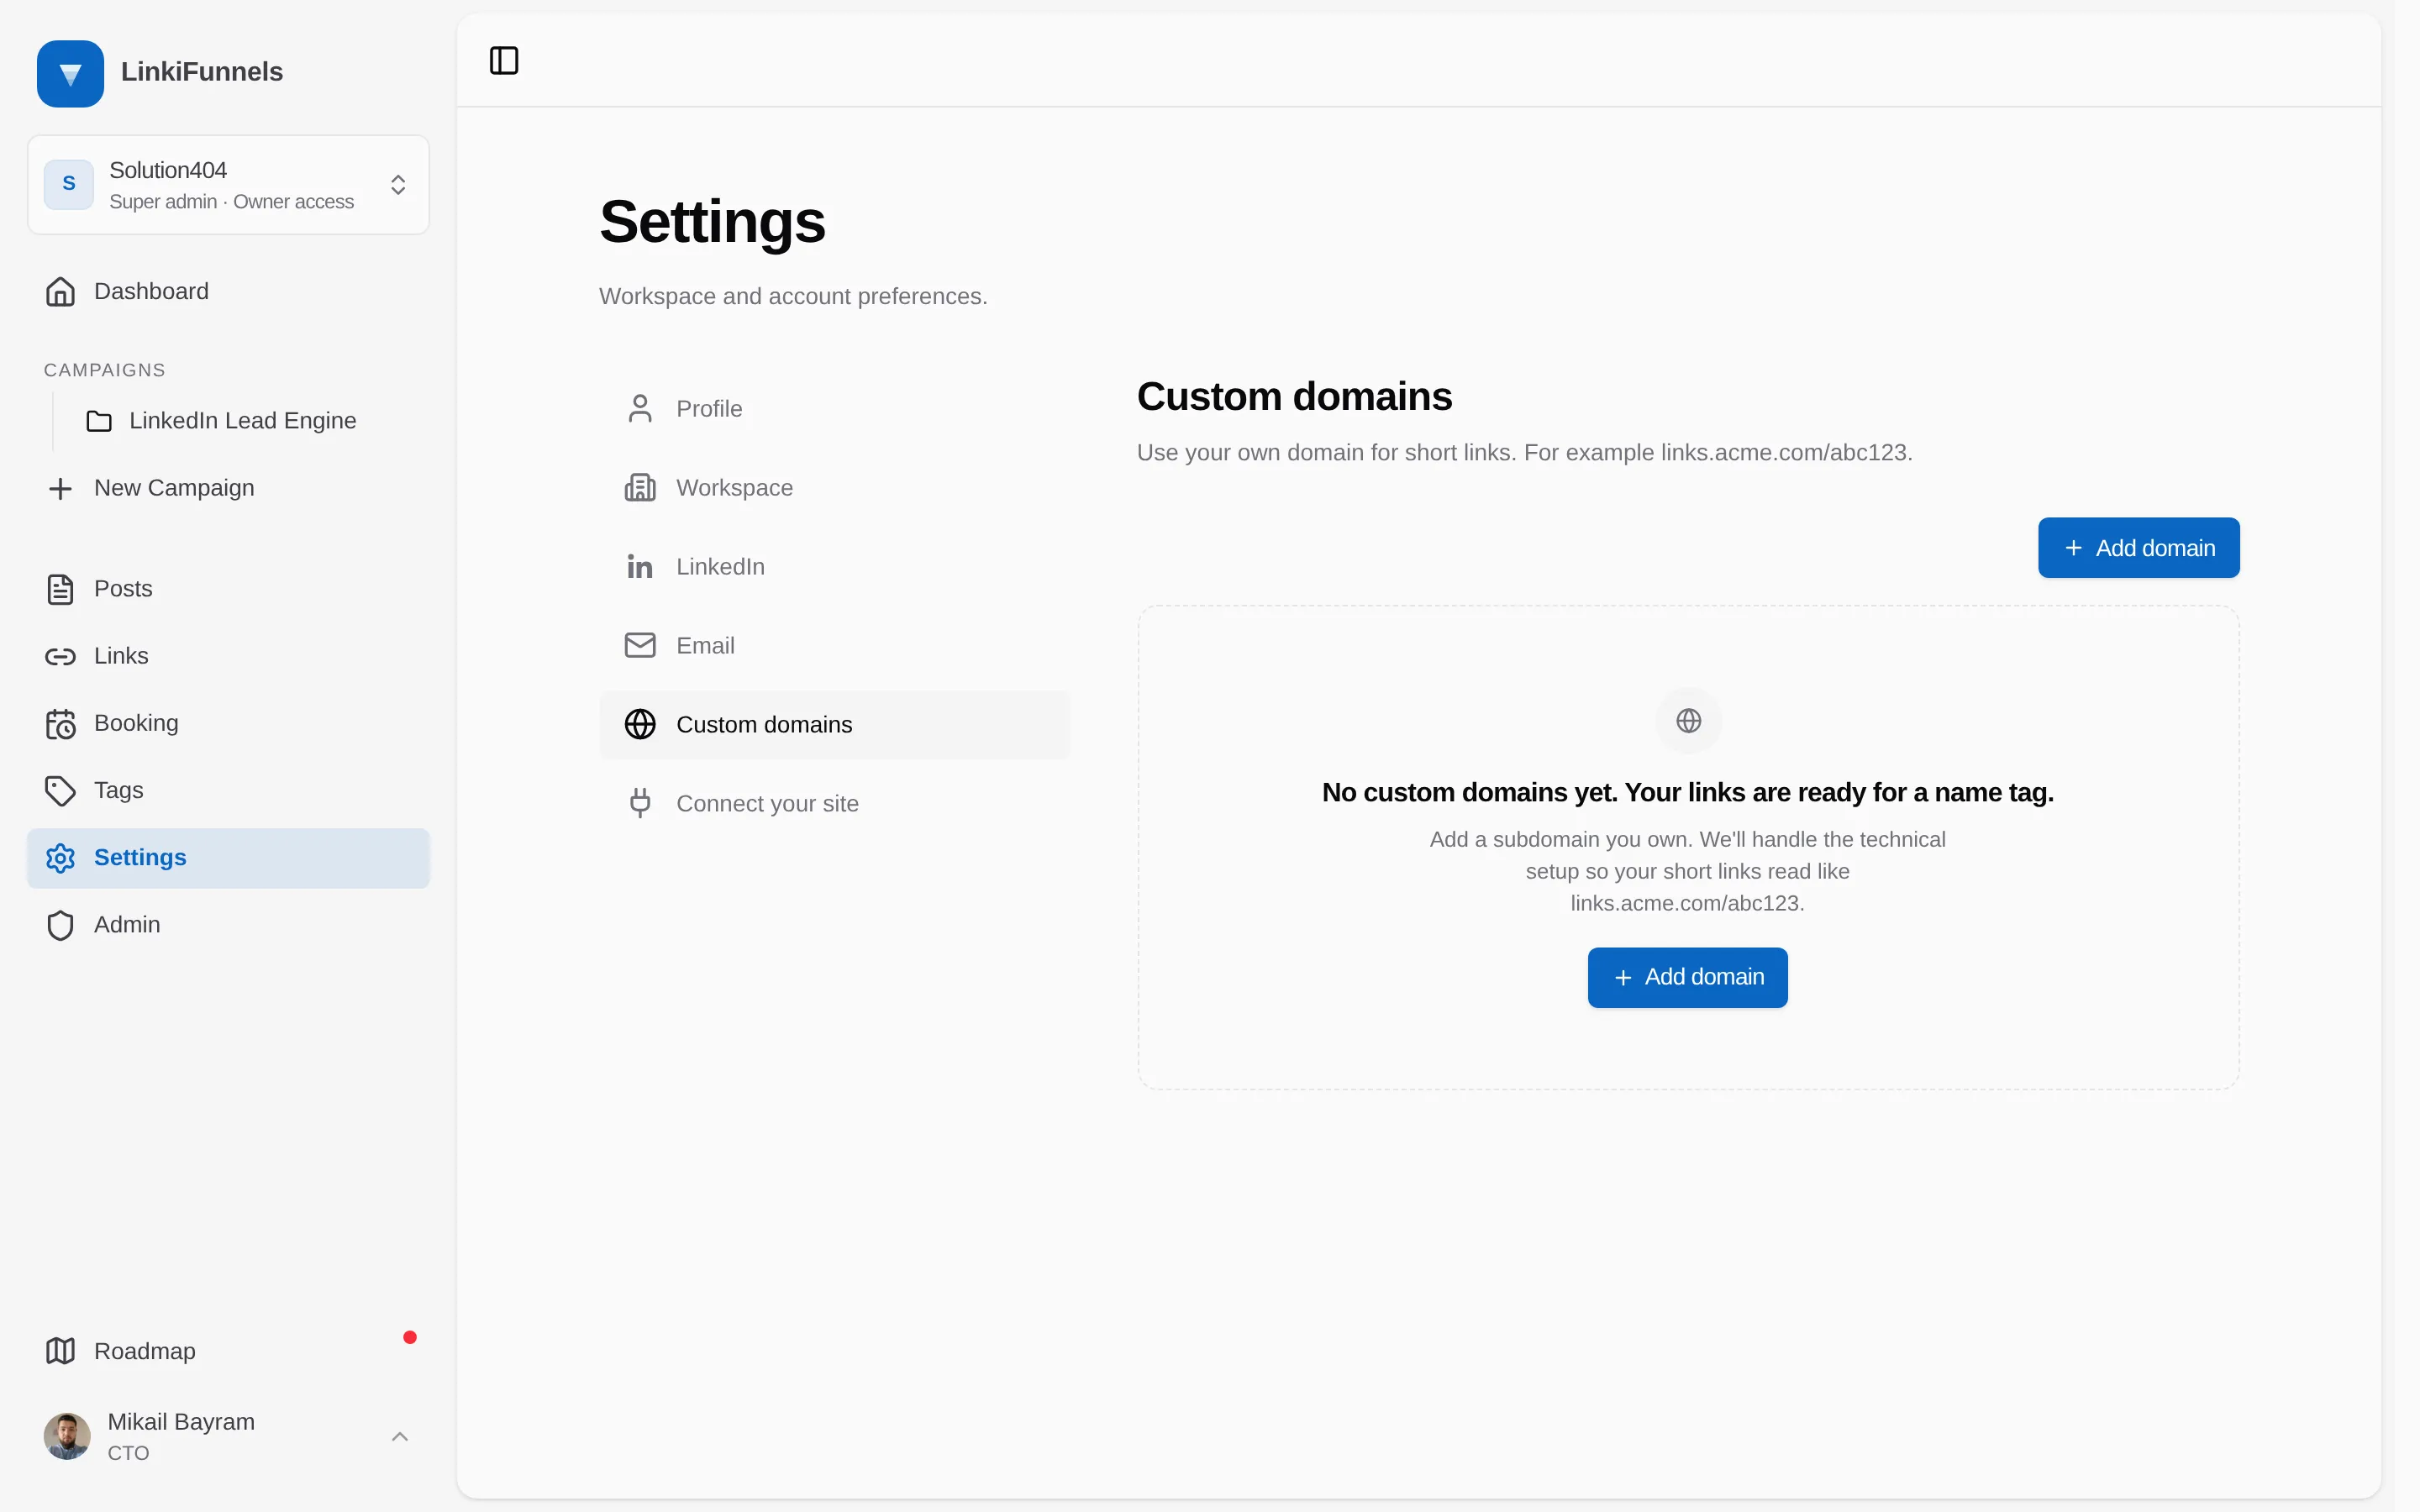Image resolution: width=2420 pixels, height=1512 pixels.
Task: Click the globe icon beside Custom domains
Action: click(x=640, y=724)
